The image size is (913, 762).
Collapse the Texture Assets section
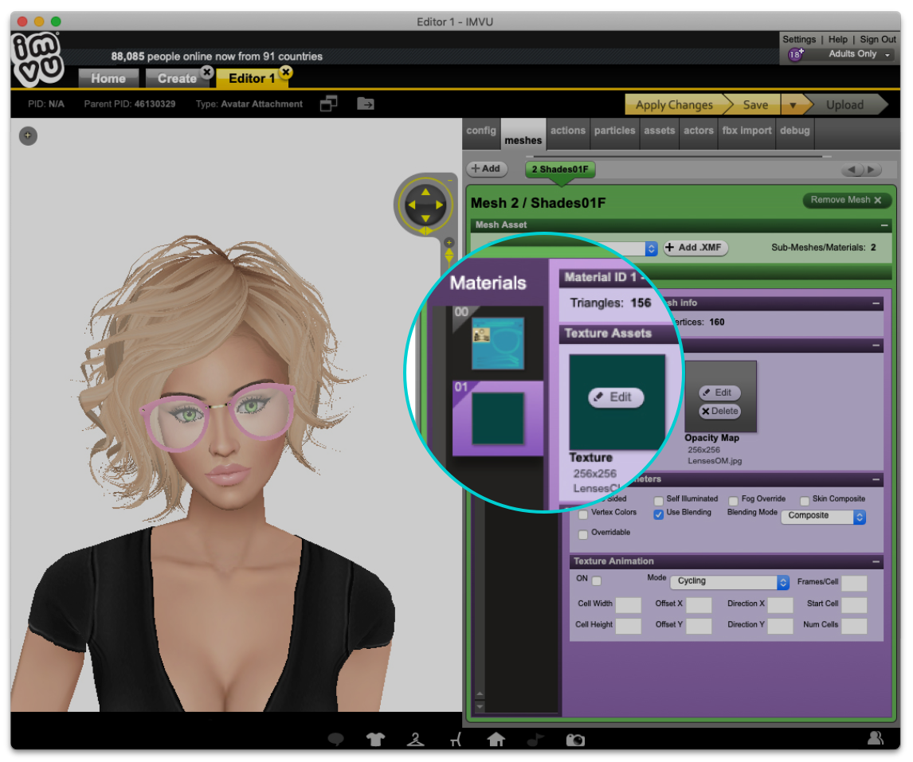pyautogui.click(x=876, y=346)
